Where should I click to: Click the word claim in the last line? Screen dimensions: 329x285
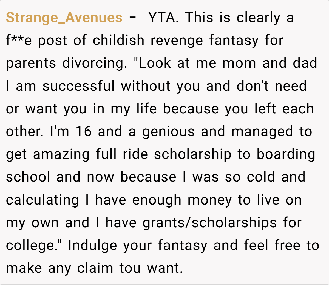click(95, 268)
